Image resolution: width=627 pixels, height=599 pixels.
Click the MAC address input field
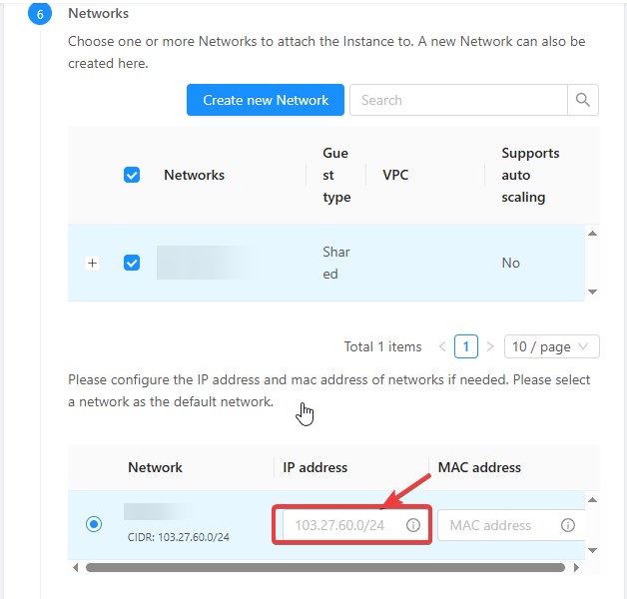pyautogui.click(x=511, y=525)
